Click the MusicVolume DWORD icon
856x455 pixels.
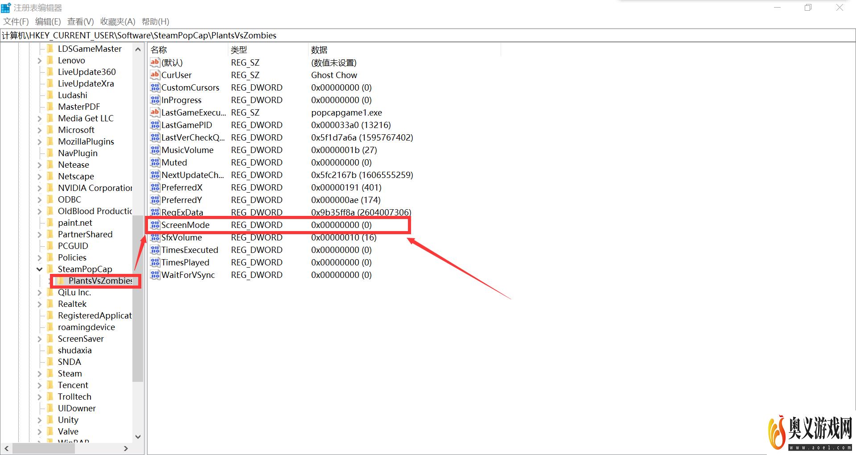coord(155,150)
